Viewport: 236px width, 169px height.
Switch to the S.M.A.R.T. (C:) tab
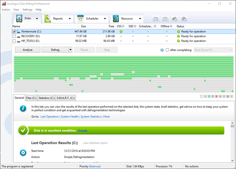point(66,98)
